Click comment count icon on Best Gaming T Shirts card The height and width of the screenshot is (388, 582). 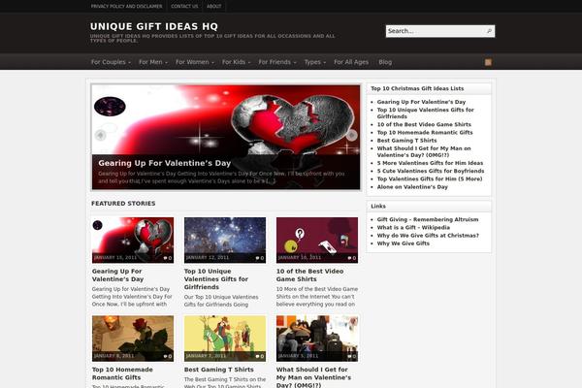pyautogui.click(x=259, y=356)
